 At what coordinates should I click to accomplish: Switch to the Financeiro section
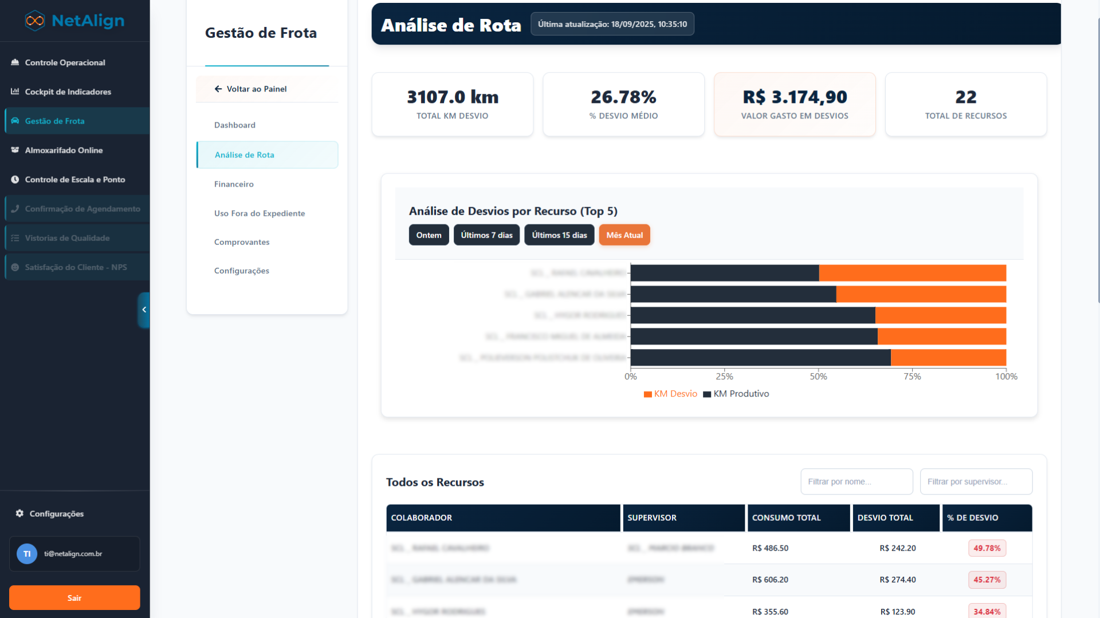point(234,184)
